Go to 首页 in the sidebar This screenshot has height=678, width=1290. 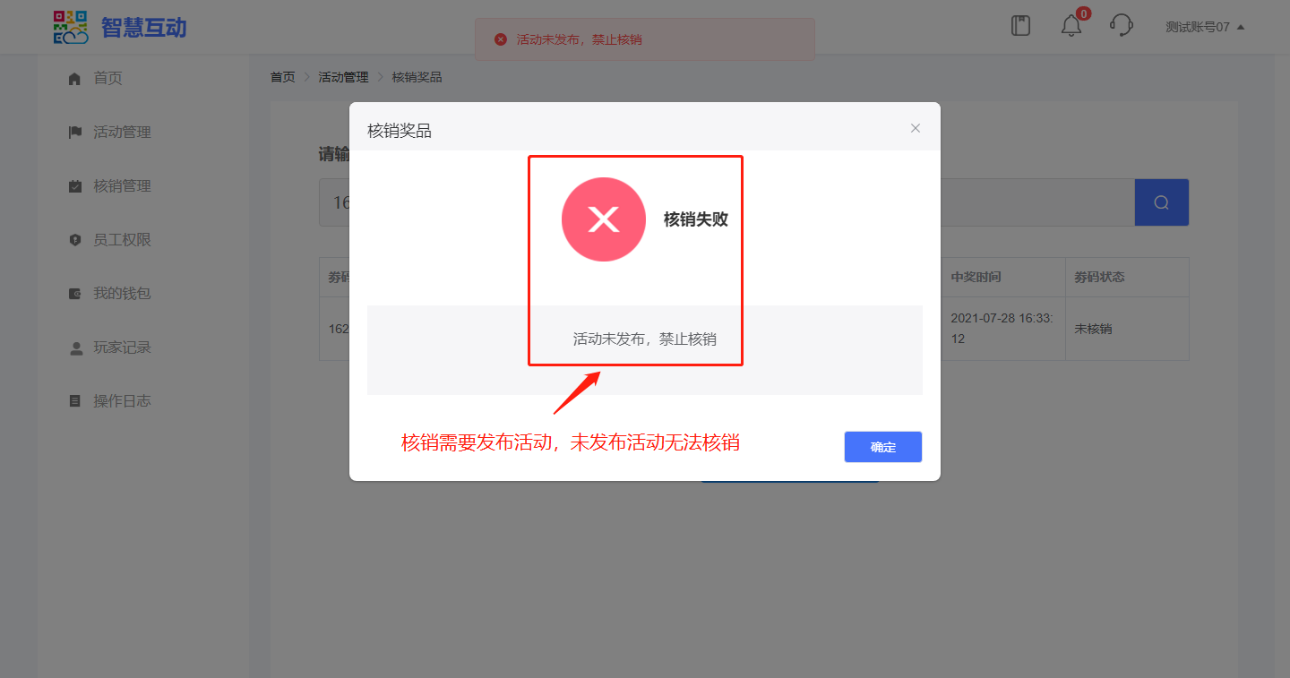(95, 78)
